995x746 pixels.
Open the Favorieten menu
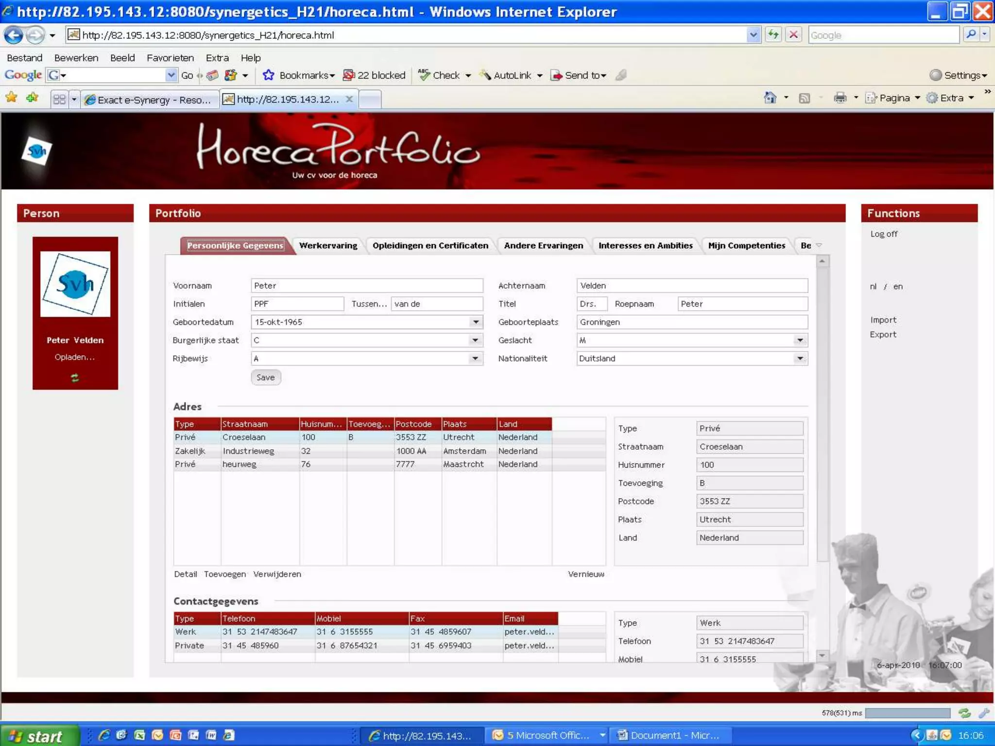170,58
